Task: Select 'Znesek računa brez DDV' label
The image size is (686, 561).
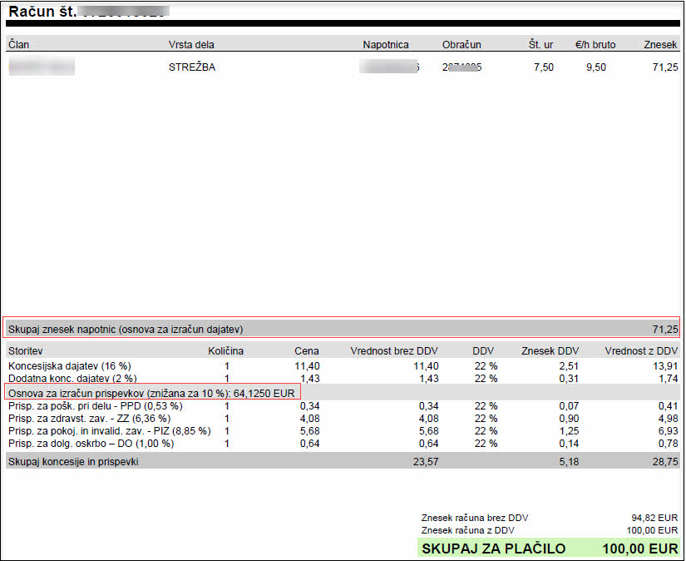Action: point(475,518)
